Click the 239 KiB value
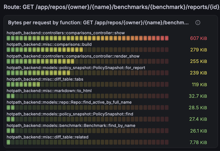 198,73
